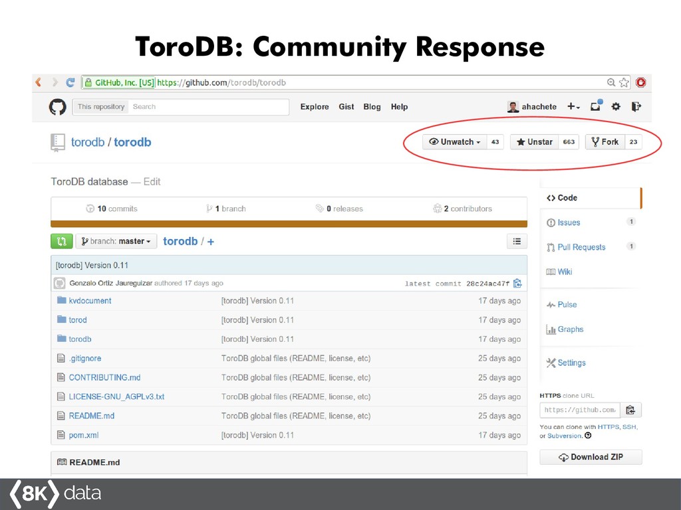681x510 pixels.
Task: Open the 663 stargazers count
Action: (569, 142)
